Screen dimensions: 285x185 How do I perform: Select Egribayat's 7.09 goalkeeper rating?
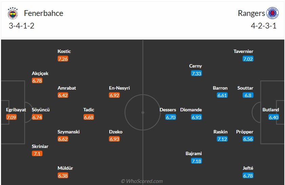click(x=11, y=117)
